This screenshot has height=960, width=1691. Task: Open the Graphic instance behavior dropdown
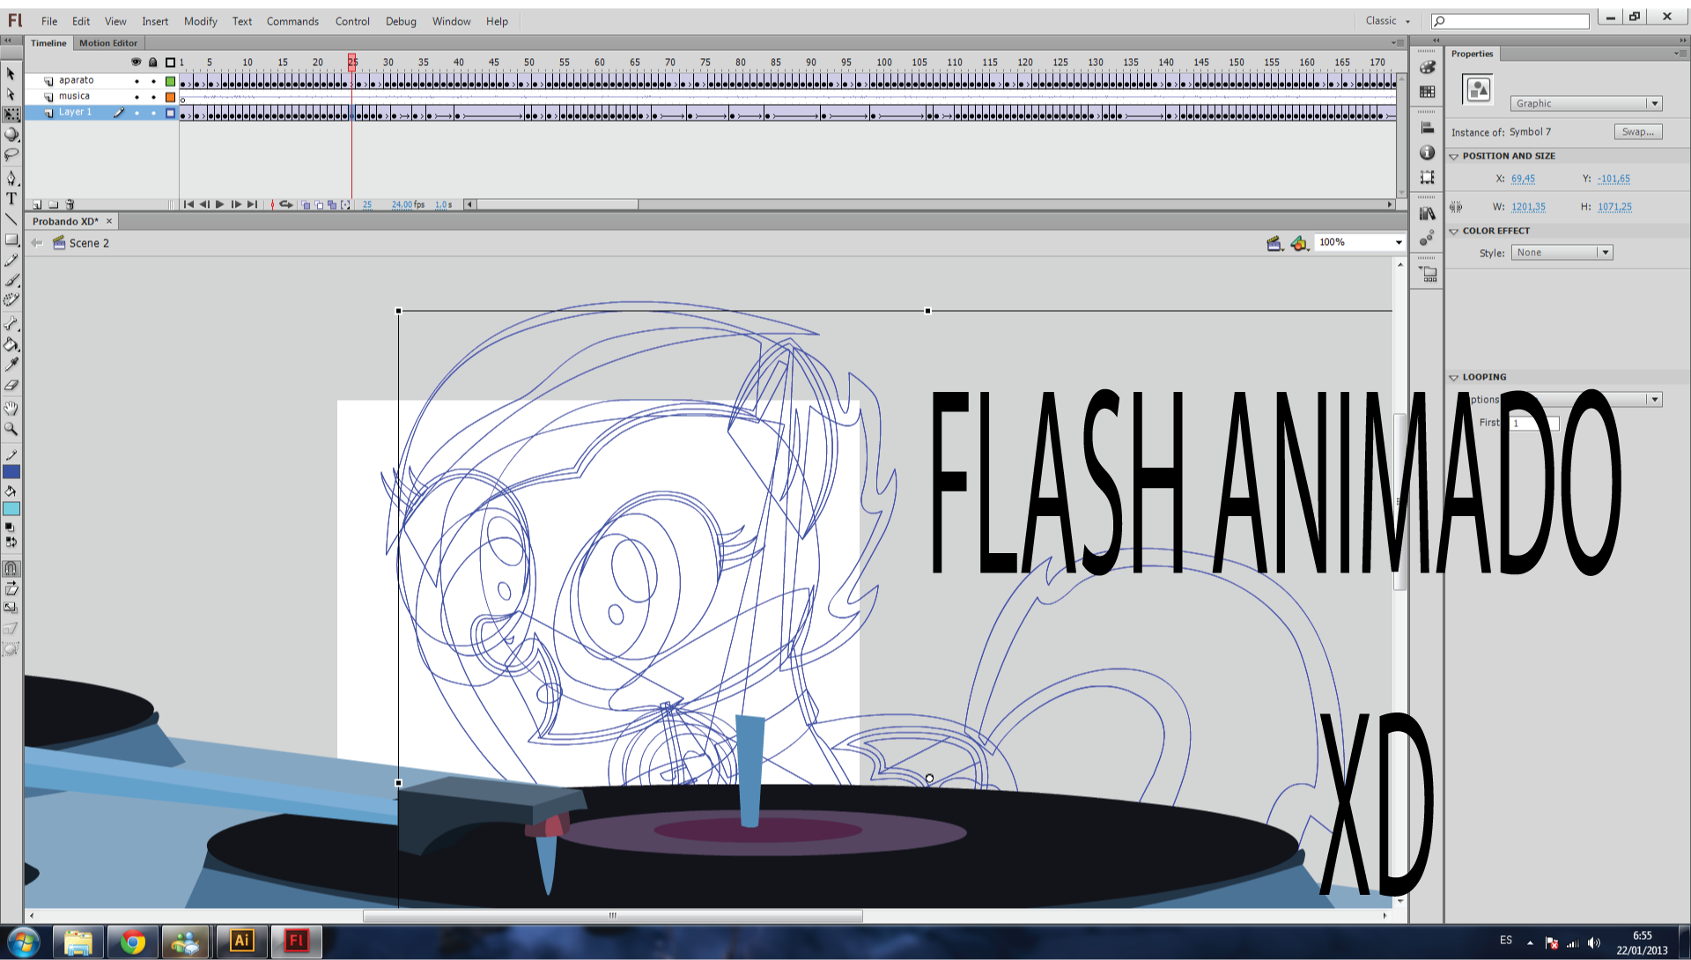tap(1585, 104)
